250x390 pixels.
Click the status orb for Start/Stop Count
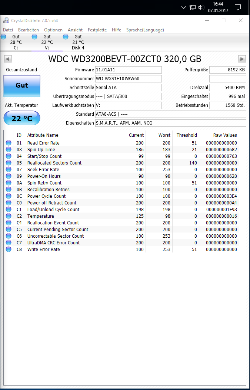(9, 156)
